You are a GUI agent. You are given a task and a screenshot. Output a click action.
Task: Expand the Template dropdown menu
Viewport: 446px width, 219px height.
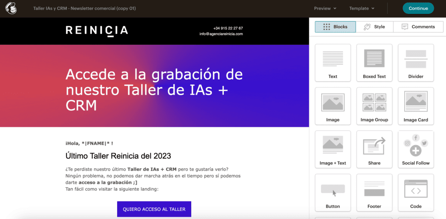click(362, 8)
